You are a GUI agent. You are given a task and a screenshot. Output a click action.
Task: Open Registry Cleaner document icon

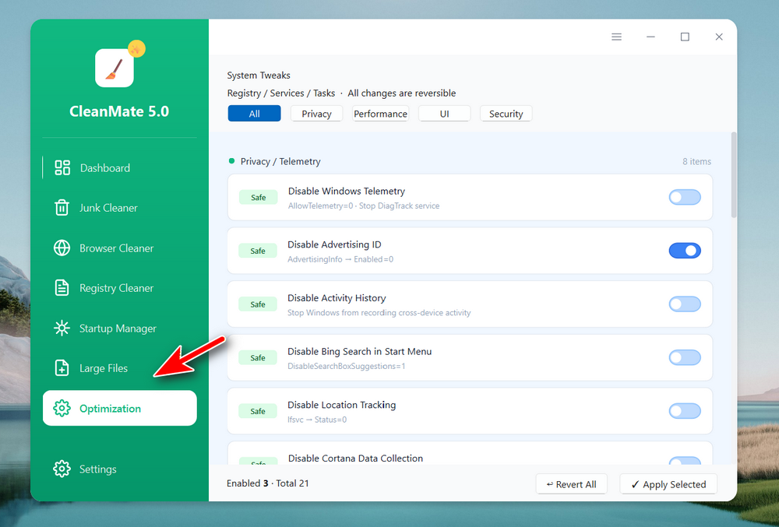point(62,288)
